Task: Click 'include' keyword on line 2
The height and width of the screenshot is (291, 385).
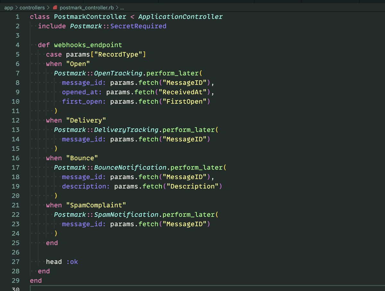Action: 52,26
